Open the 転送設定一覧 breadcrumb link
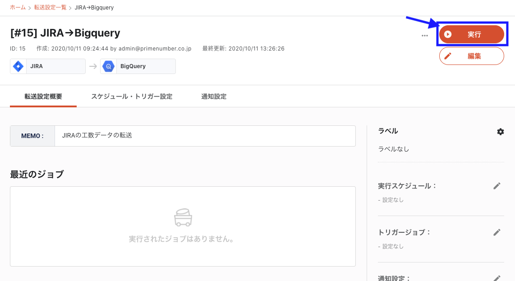The height and width of the screenshot is (281, 515). click(50, 7)
